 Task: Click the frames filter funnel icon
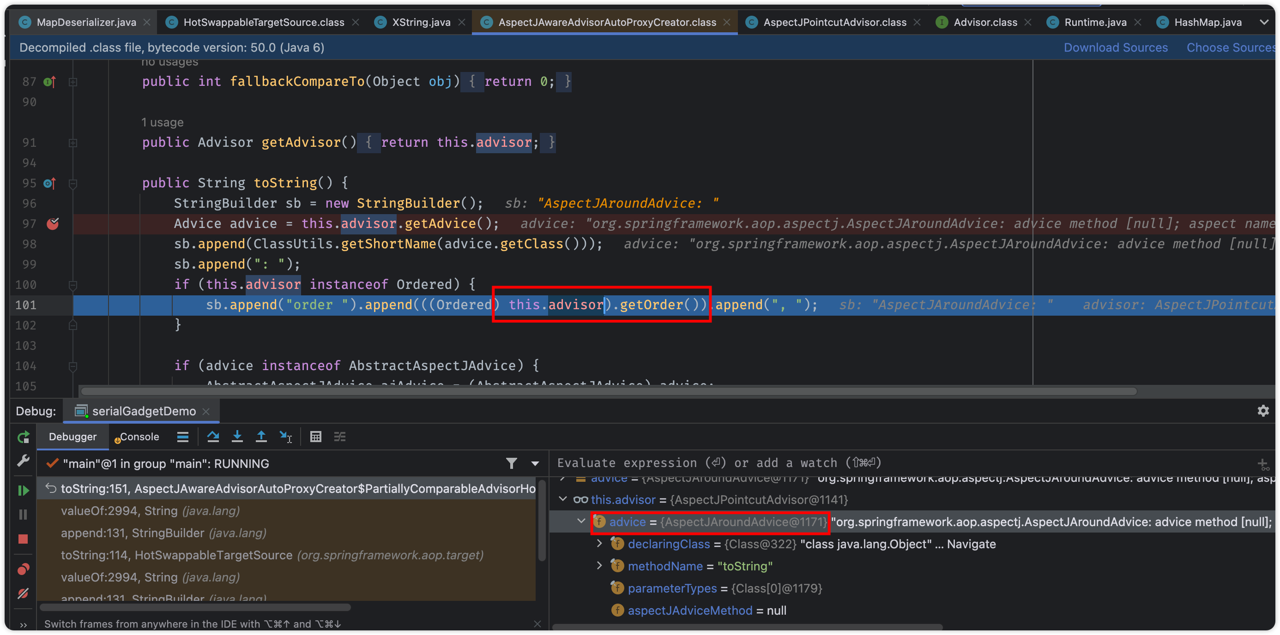[x=511, y=464]
